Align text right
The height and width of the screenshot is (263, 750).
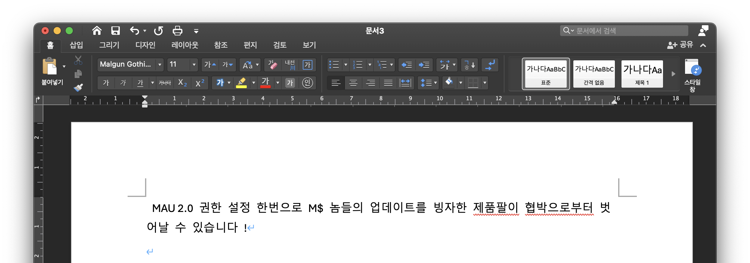click(370, 83)
